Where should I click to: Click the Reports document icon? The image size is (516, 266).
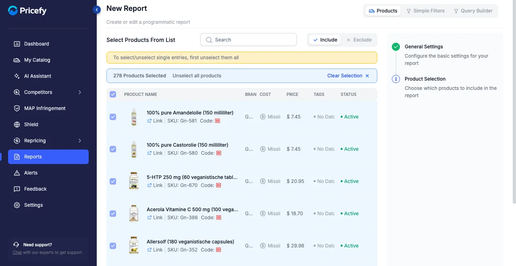coord(17,157)
